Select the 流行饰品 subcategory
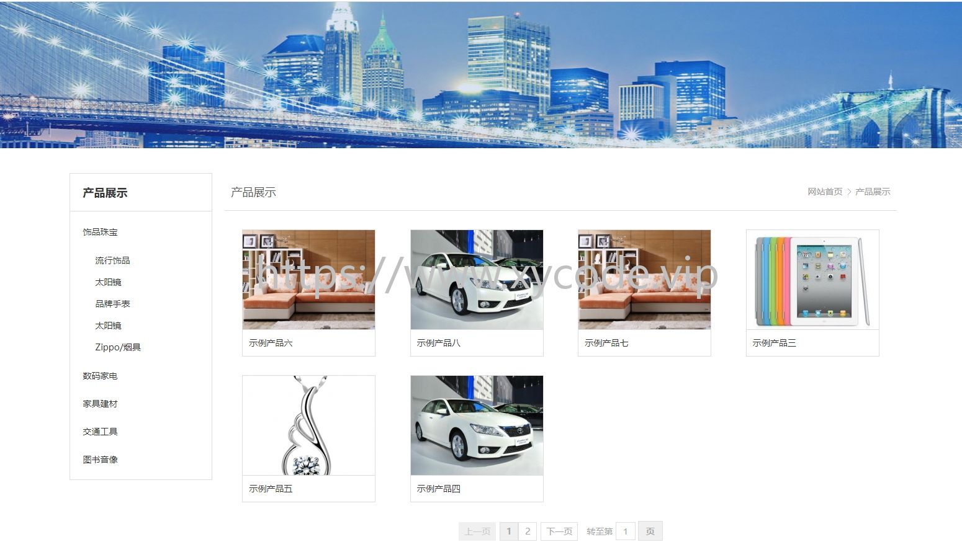This screenshot has width=962, height=555. tap(112, 260)
